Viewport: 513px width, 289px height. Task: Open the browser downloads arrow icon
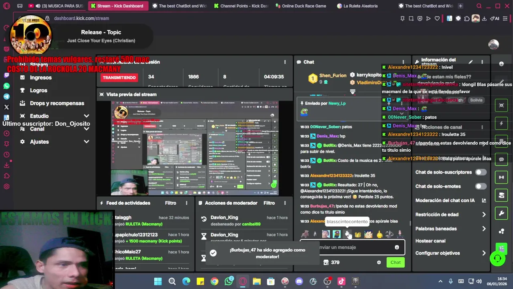pyautogui.click(x=484, y=18)
